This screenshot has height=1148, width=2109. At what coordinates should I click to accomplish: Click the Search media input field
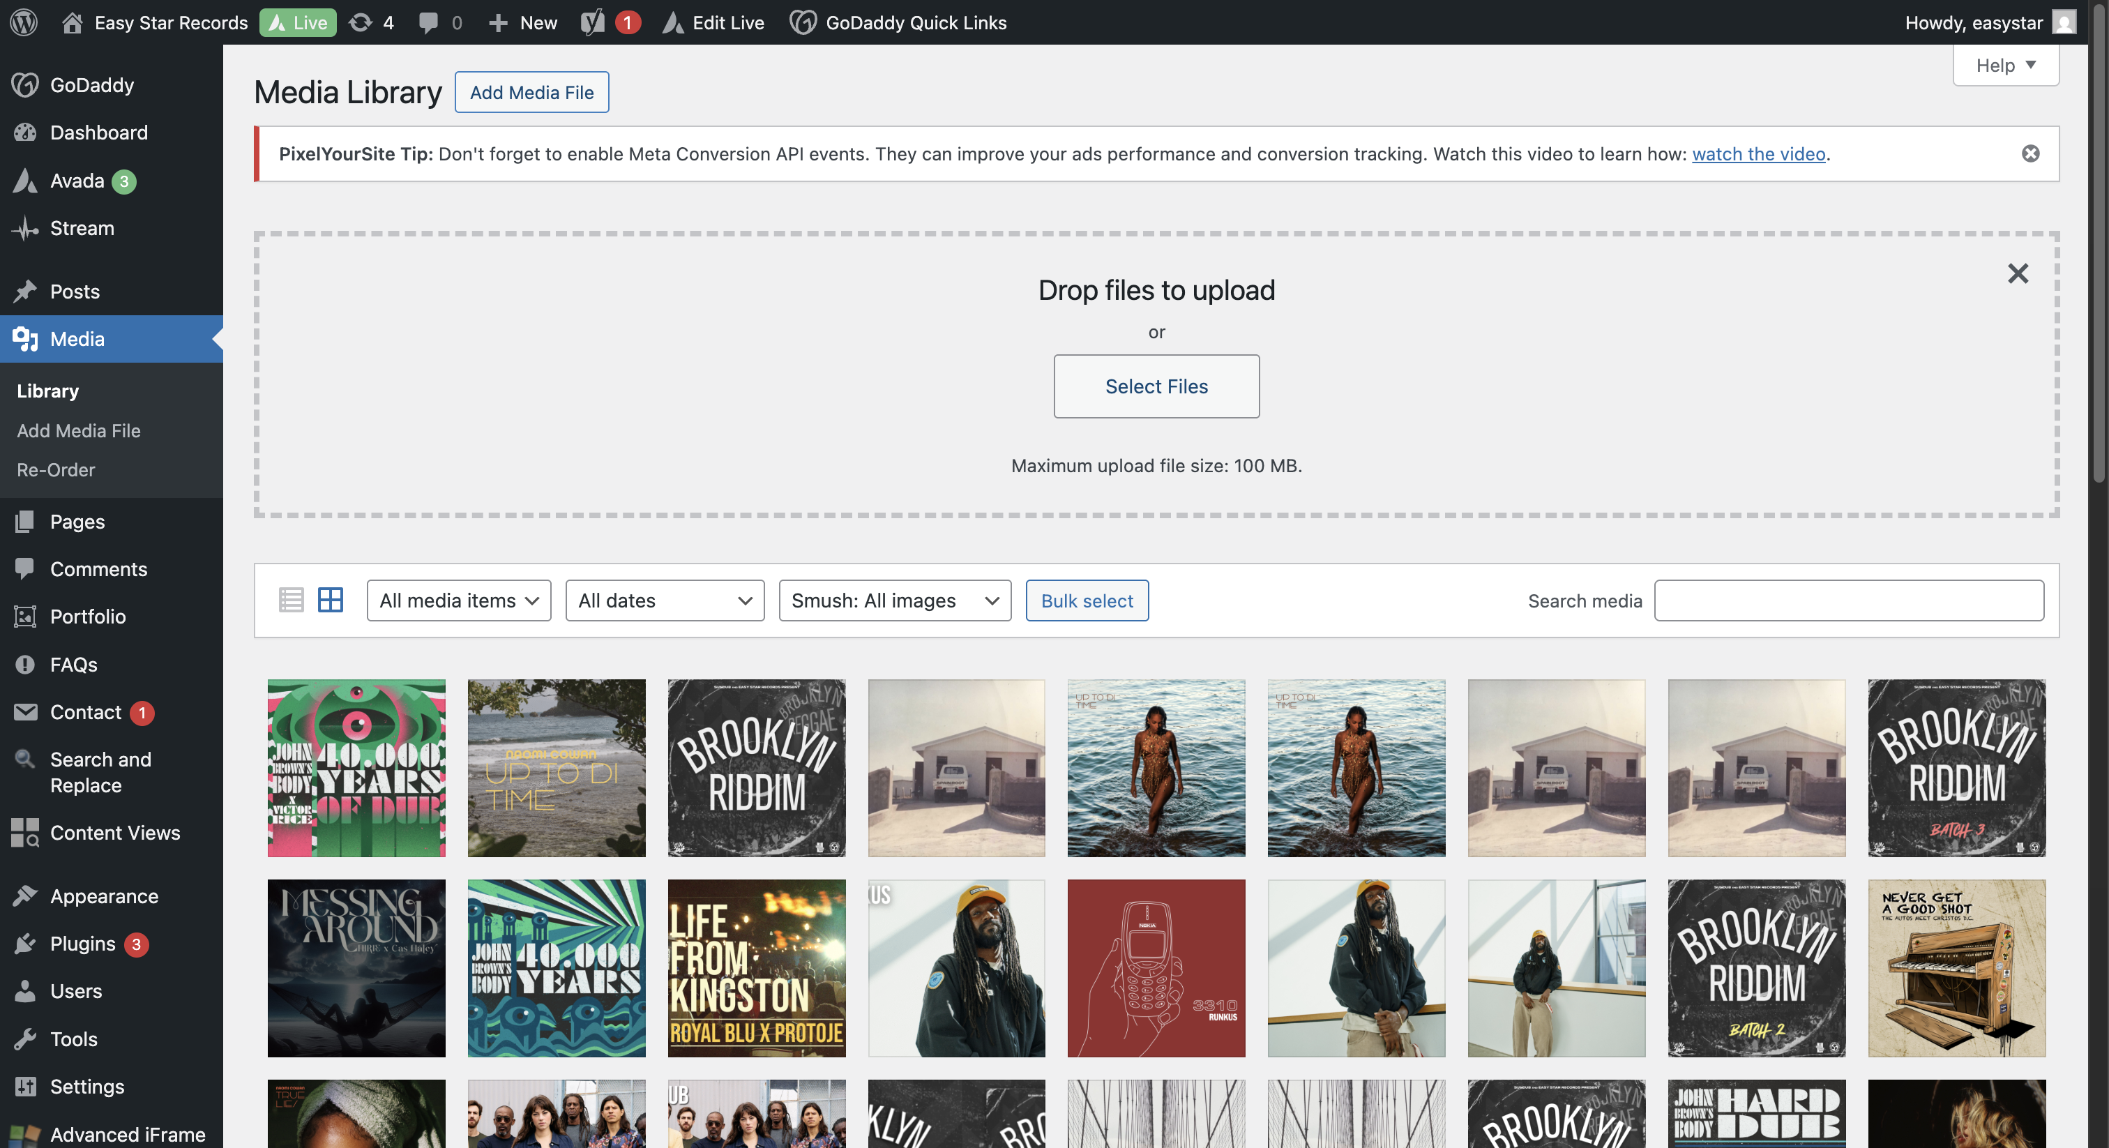(x=1848, y=601)
